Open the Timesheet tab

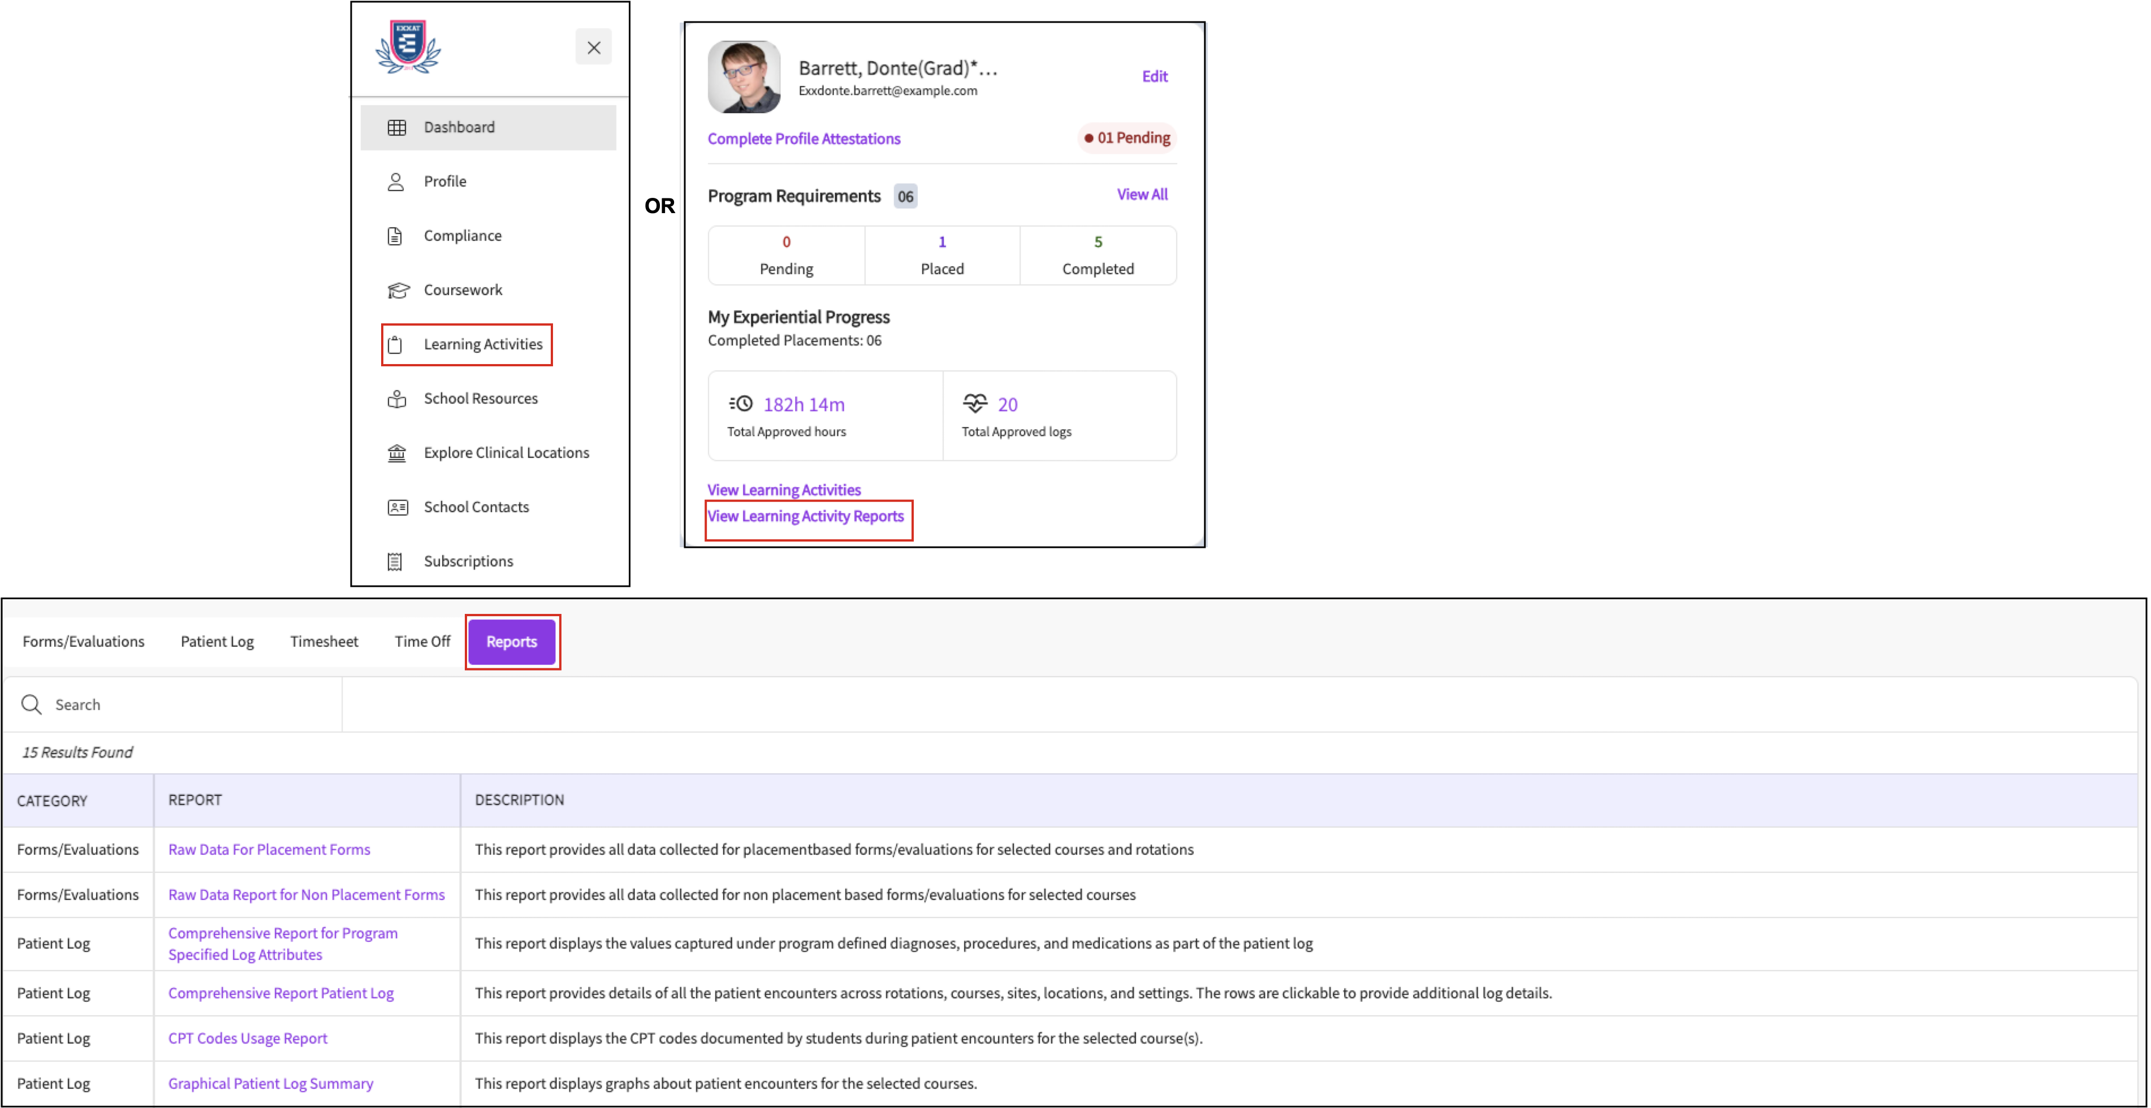click(x=324, y=641)
